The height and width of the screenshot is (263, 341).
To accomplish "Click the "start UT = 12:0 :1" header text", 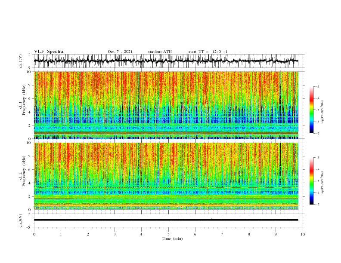I will tap(208, 52).
